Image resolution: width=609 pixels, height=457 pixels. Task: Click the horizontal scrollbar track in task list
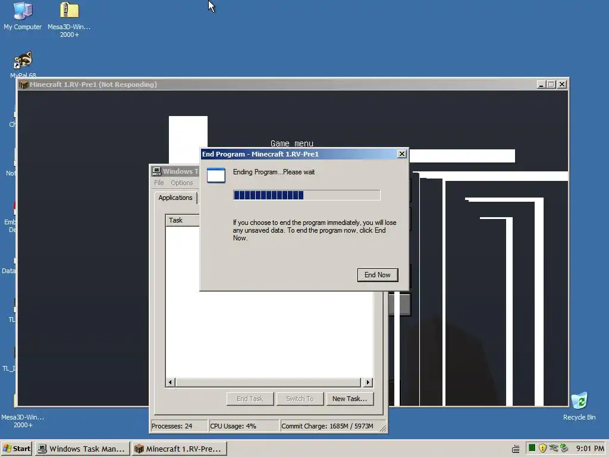(269, 383)
